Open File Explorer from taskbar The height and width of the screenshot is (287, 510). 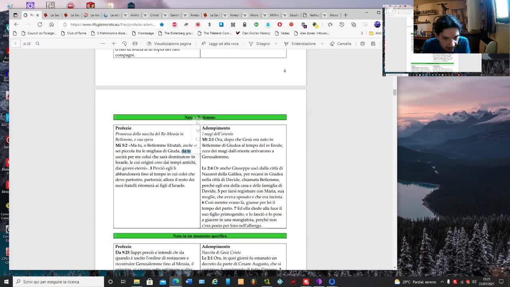137,282
